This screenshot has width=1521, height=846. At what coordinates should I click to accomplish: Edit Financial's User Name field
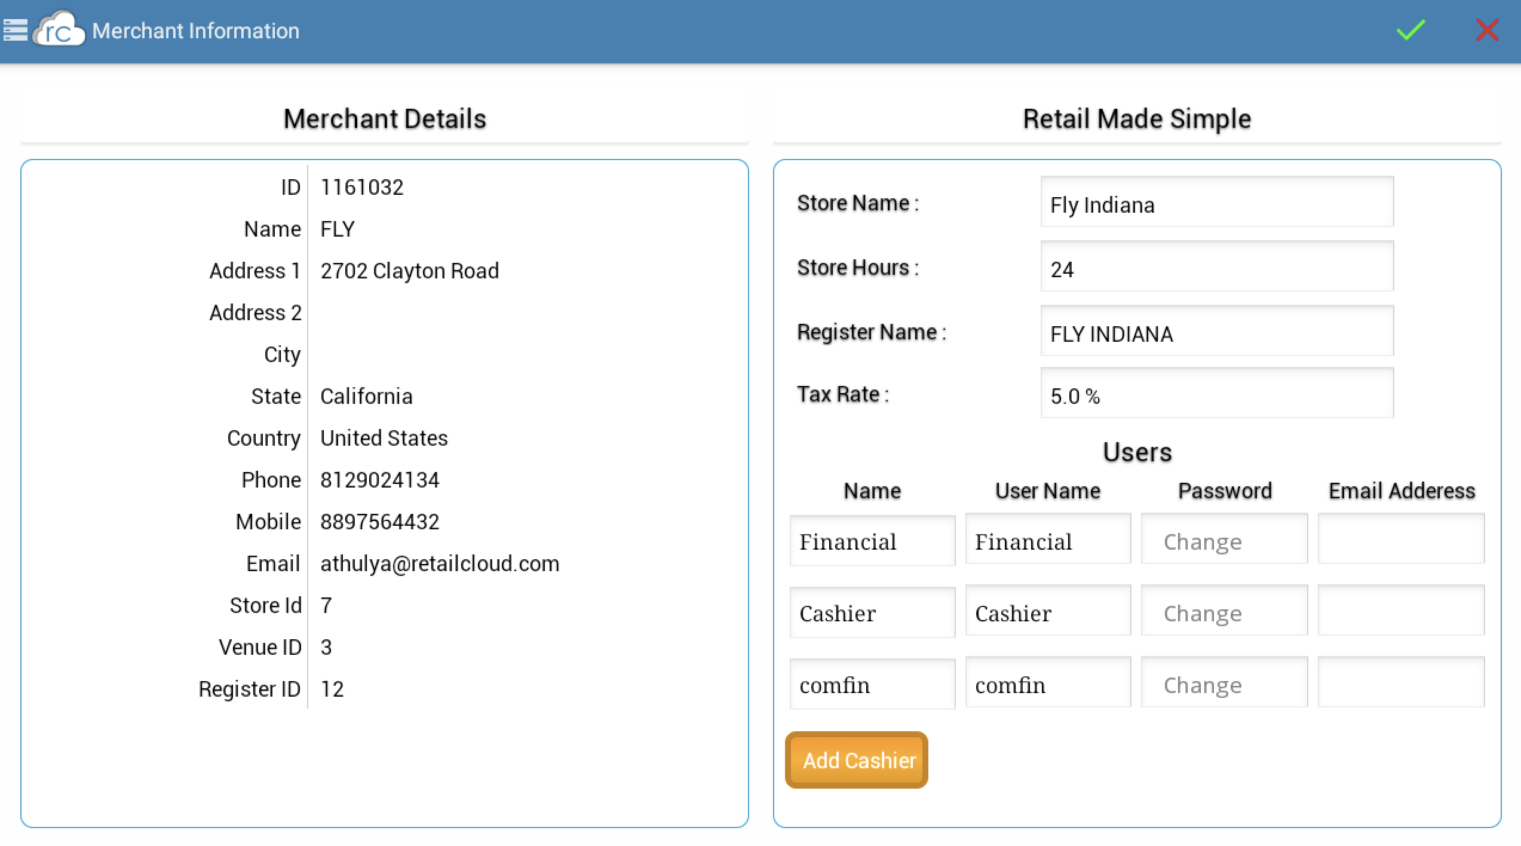coord(1048,539)
